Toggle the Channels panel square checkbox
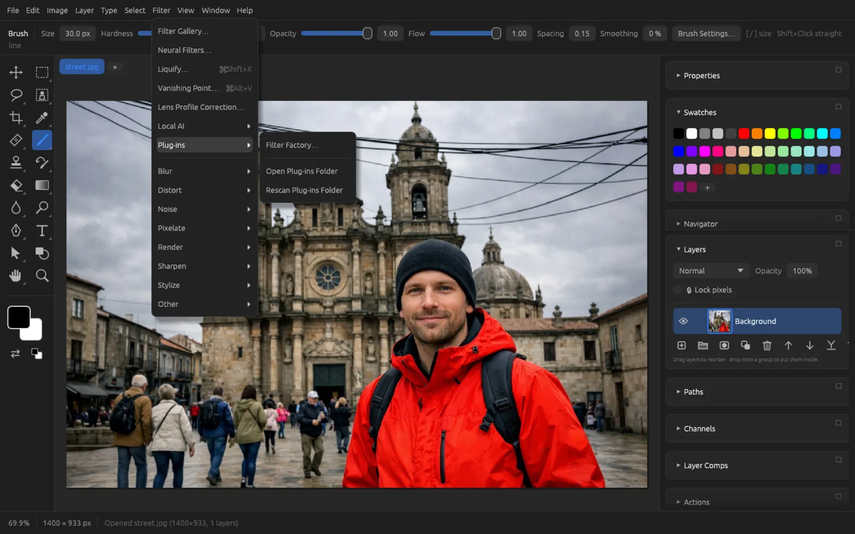Viewport: 855px width, 534px height. (838, 423)
